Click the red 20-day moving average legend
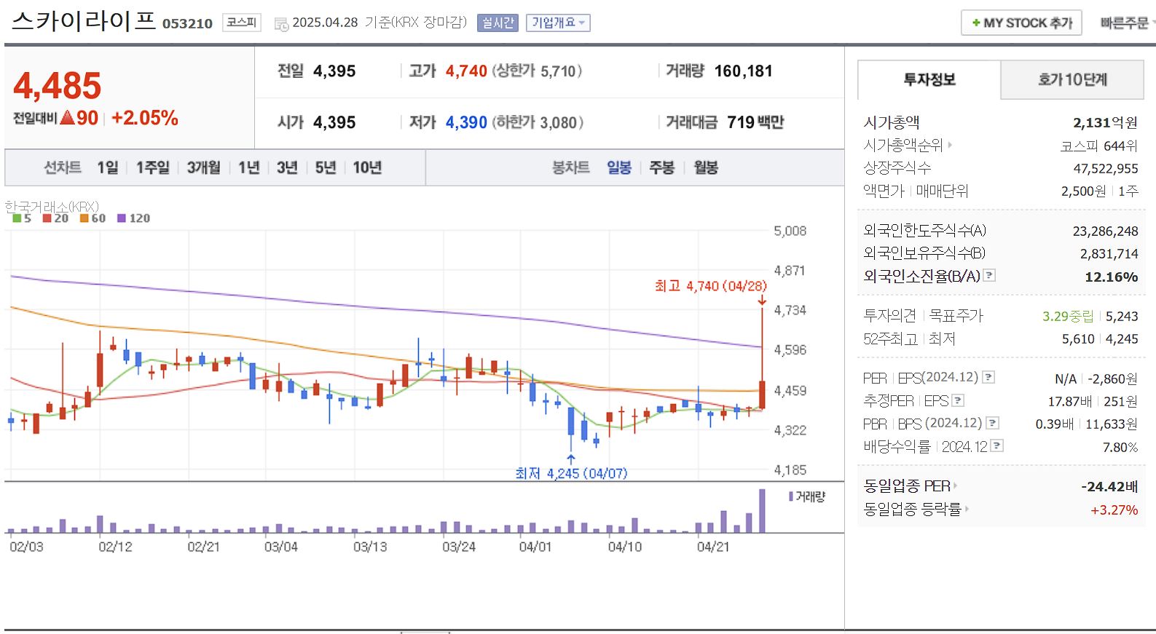The width and height of the screenshot is (1156, 634). (x=55, y=218)
